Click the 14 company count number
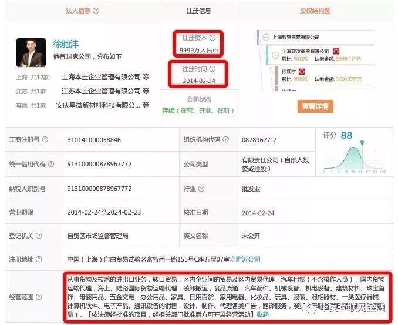The image size is (398, 325). tap(69, 56)
